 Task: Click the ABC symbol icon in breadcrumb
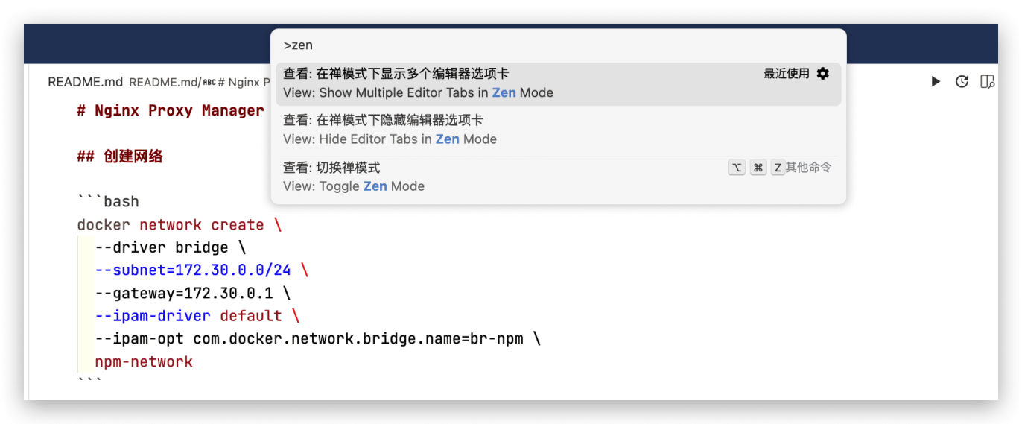(209, 83)
